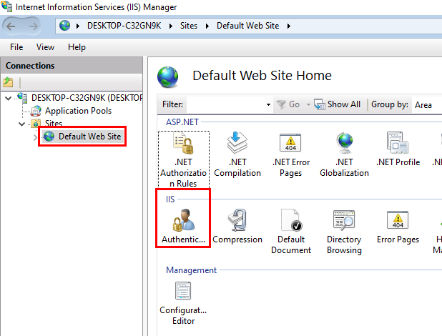The image size is (442, 336).
Task: Open the Filter dropdown arrow
Action: (268, 104)
